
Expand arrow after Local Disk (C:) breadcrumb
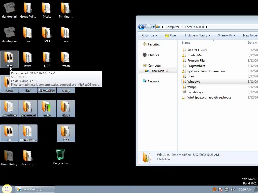207,27
